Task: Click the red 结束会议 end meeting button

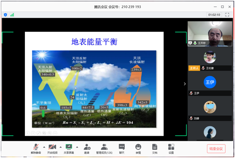Action: pos(216,149)
